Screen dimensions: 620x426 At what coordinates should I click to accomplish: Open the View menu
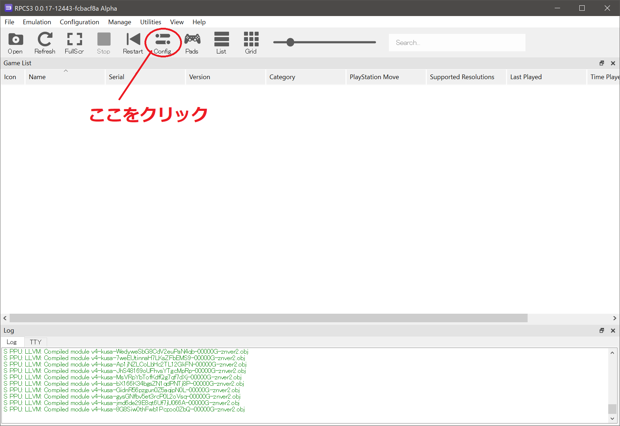coord(177,22)
